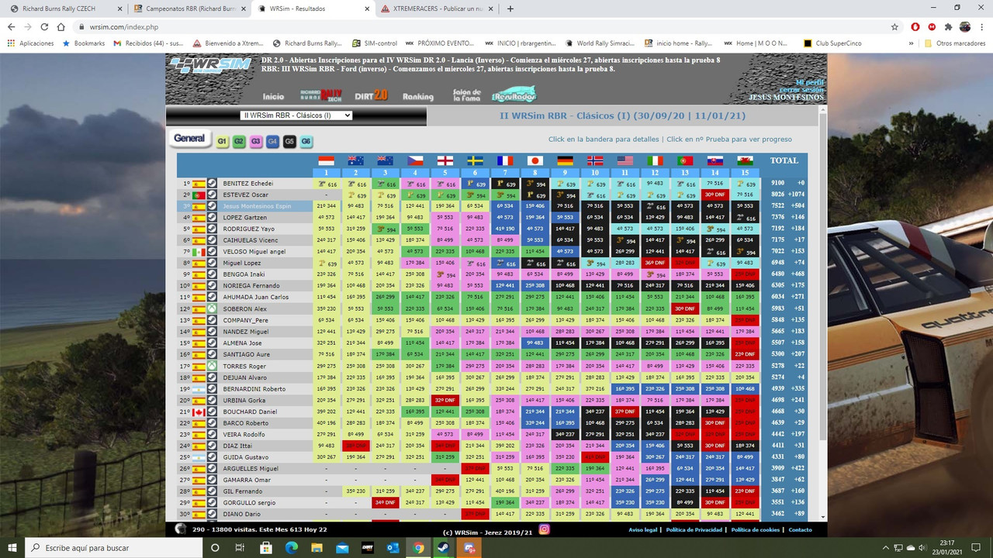Open a new browser tab
The width and height of the screenshot is (993, 558).
510,9
